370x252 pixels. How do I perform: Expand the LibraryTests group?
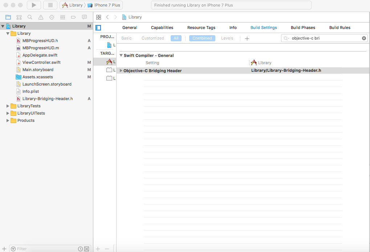click(x=8, y=106)
